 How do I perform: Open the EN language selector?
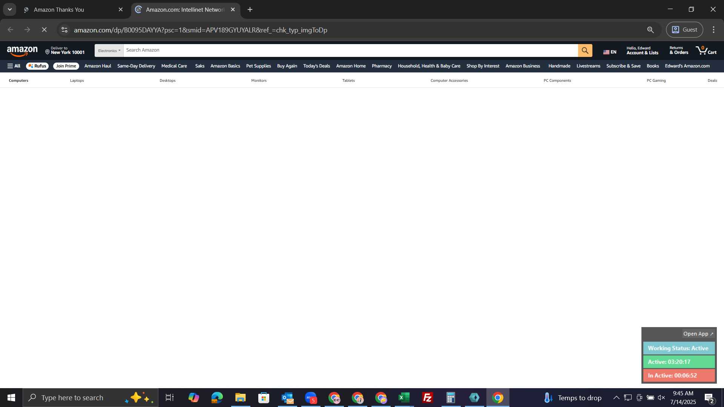point(609,52)
